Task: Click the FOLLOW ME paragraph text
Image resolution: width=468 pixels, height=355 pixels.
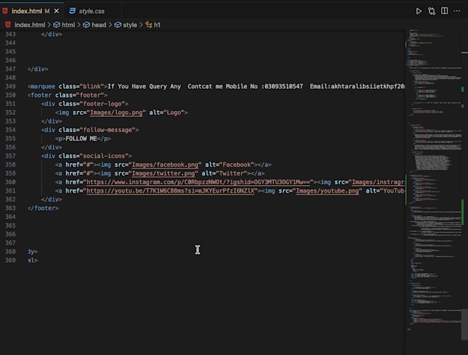Action: tap(81, 139)
